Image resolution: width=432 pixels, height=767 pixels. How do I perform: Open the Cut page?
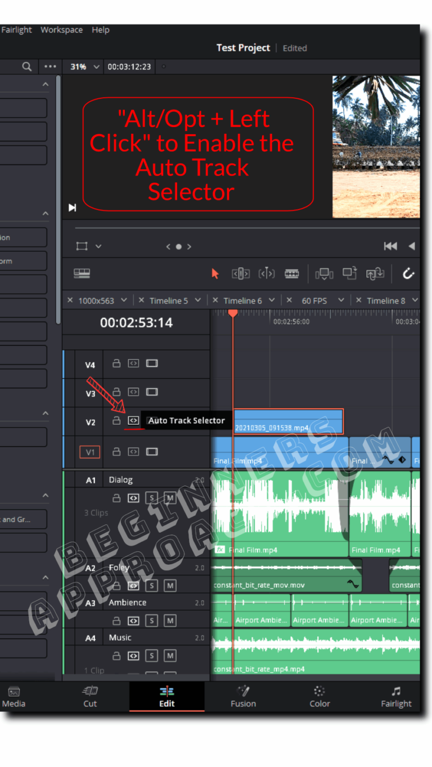point(90,697)
